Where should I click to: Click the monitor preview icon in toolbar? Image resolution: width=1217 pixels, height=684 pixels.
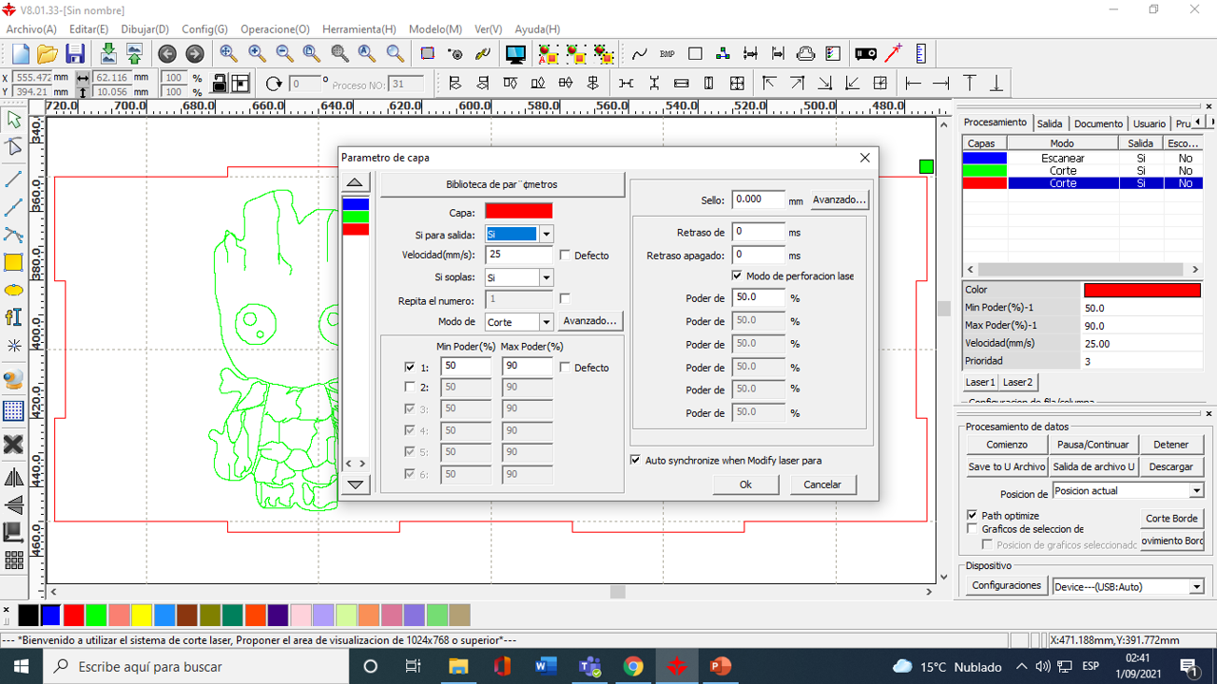point(515,54)
